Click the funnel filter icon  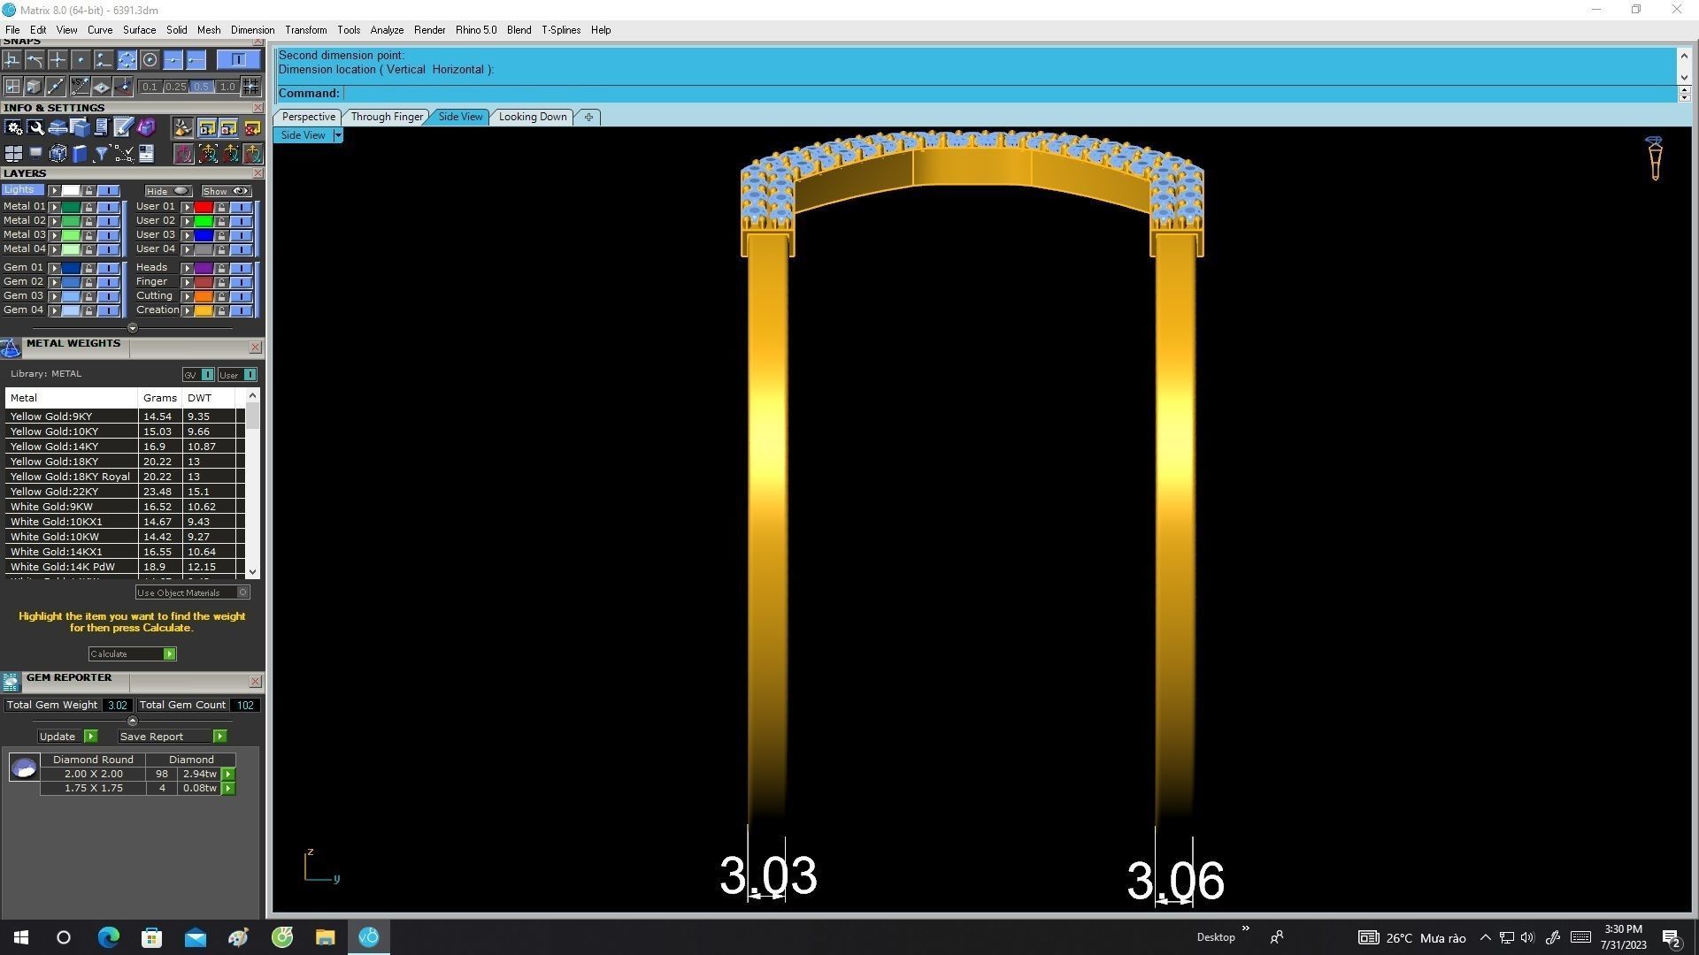click(101, 154)
